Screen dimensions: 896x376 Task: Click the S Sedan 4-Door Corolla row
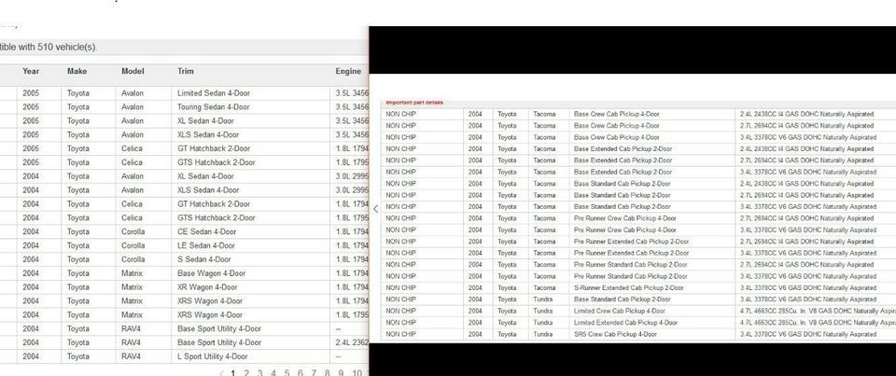184,259
